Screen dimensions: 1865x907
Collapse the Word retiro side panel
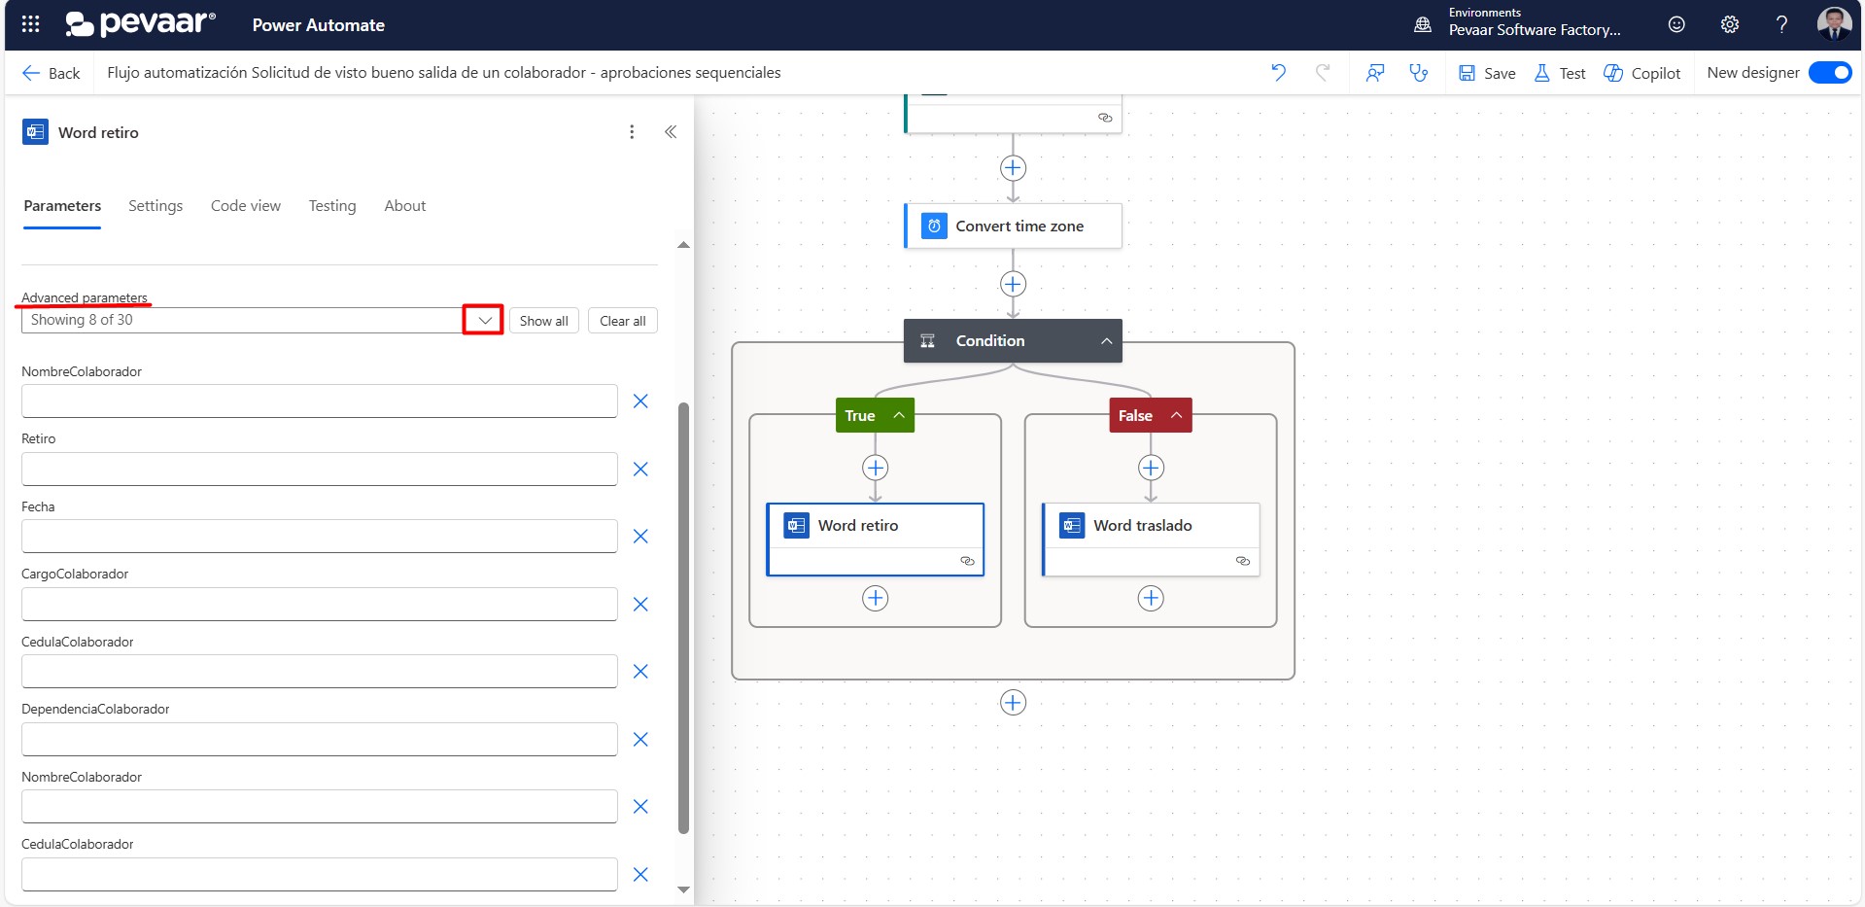click(x=671, y=132)
